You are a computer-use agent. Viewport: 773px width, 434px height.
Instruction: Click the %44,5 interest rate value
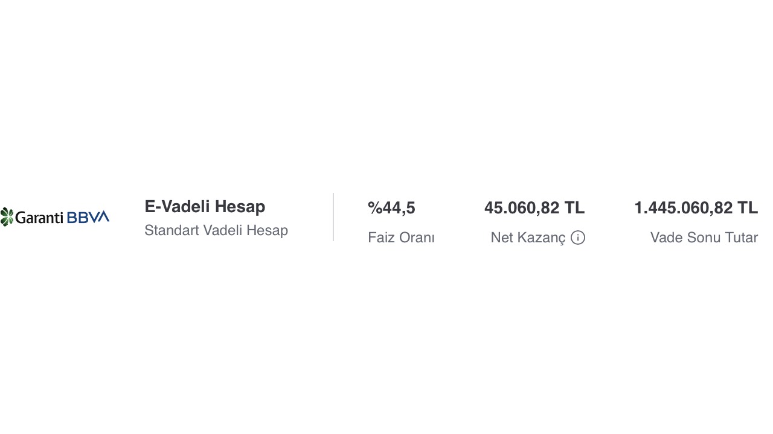coord(391,208)
